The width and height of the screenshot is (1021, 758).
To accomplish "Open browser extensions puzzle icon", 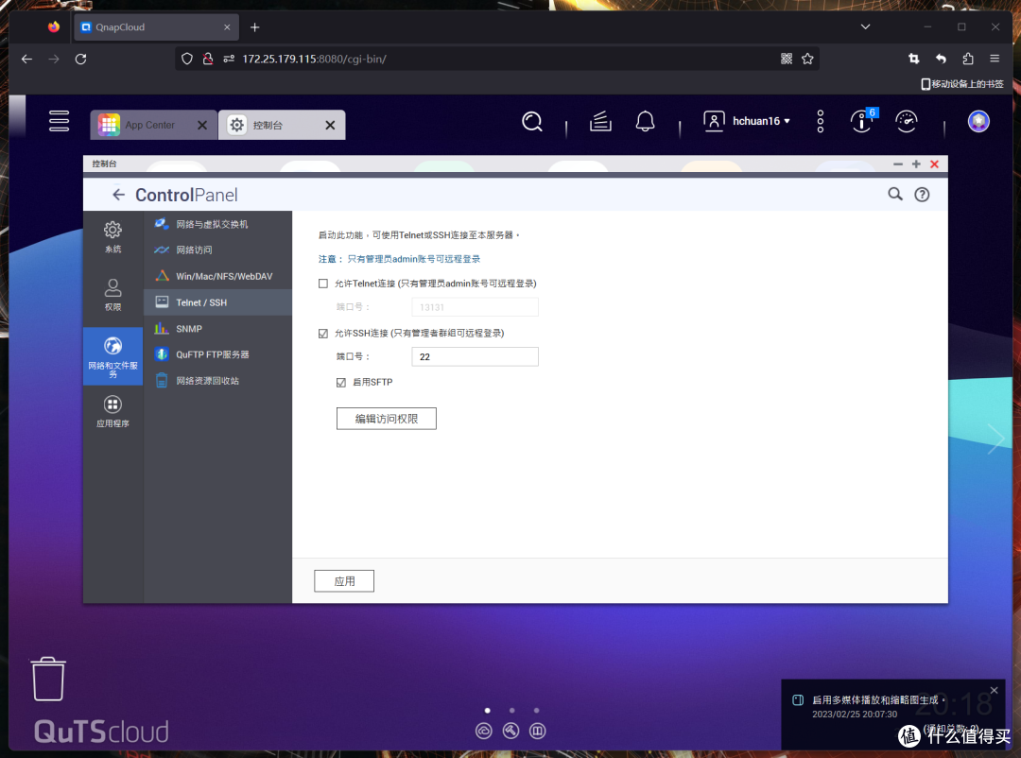I will tap(968, 59).
